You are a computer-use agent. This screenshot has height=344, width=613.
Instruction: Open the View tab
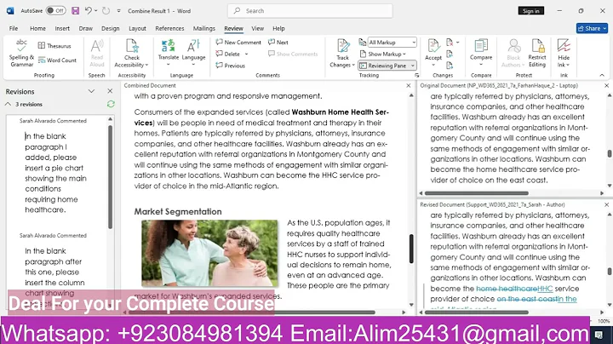pos(258,29)
